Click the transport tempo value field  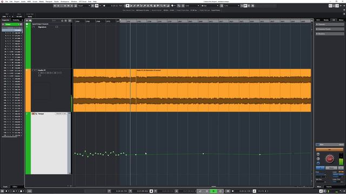coord(261,191)
